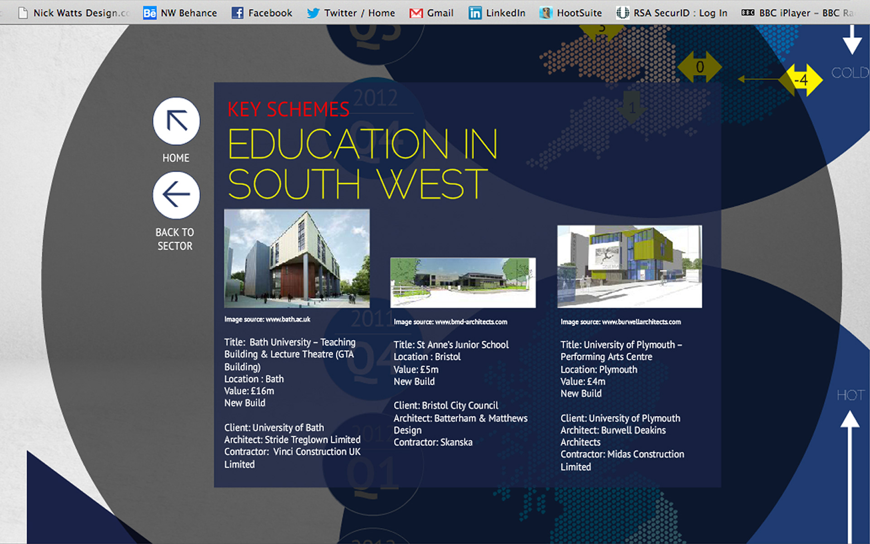This screenshot has width=870, height=544.
Task: Click the HOME text label
Action: pyautogui.click(x=176, y=158)
